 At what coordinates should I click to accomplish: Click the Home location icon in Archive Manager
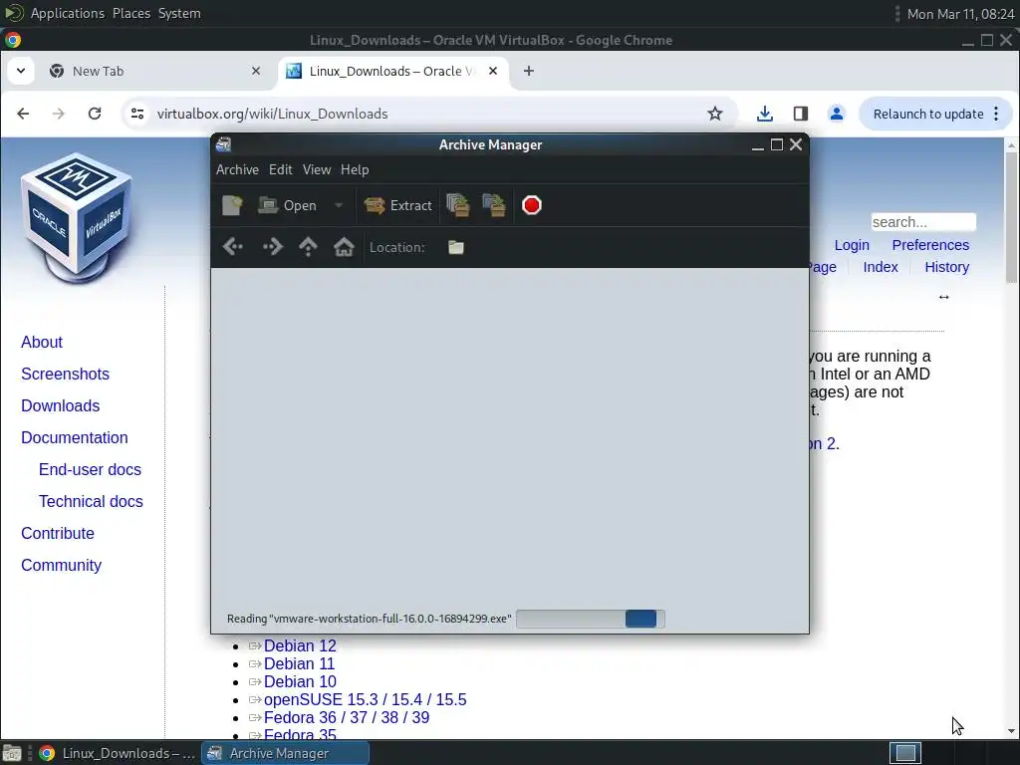[x=344, y=247]
